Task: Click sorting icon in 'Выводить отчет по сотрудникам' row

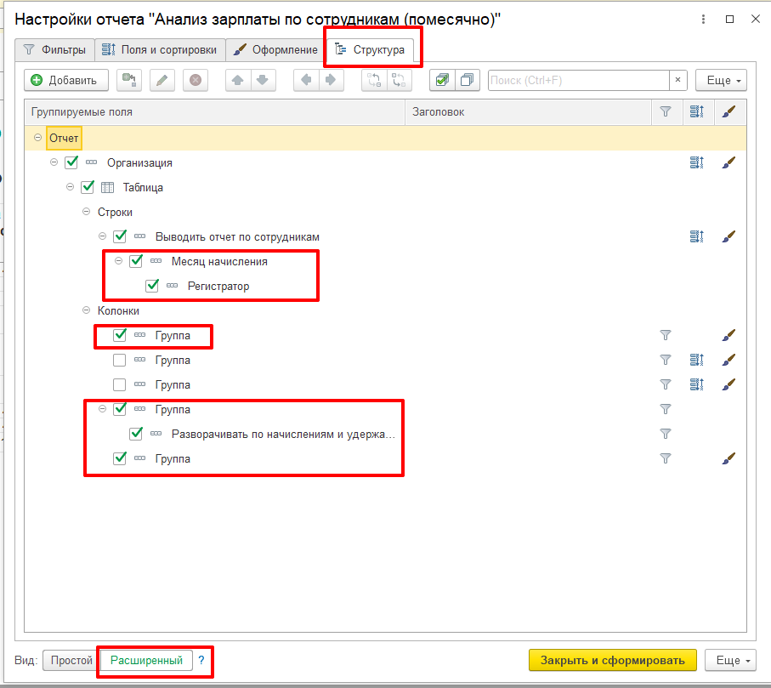Action: click(x=697, y=236)
